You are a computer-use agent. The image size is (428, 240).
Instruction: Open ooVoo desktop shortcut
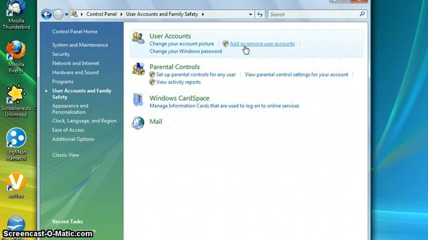pyautogui.click(x=16, y=185)
